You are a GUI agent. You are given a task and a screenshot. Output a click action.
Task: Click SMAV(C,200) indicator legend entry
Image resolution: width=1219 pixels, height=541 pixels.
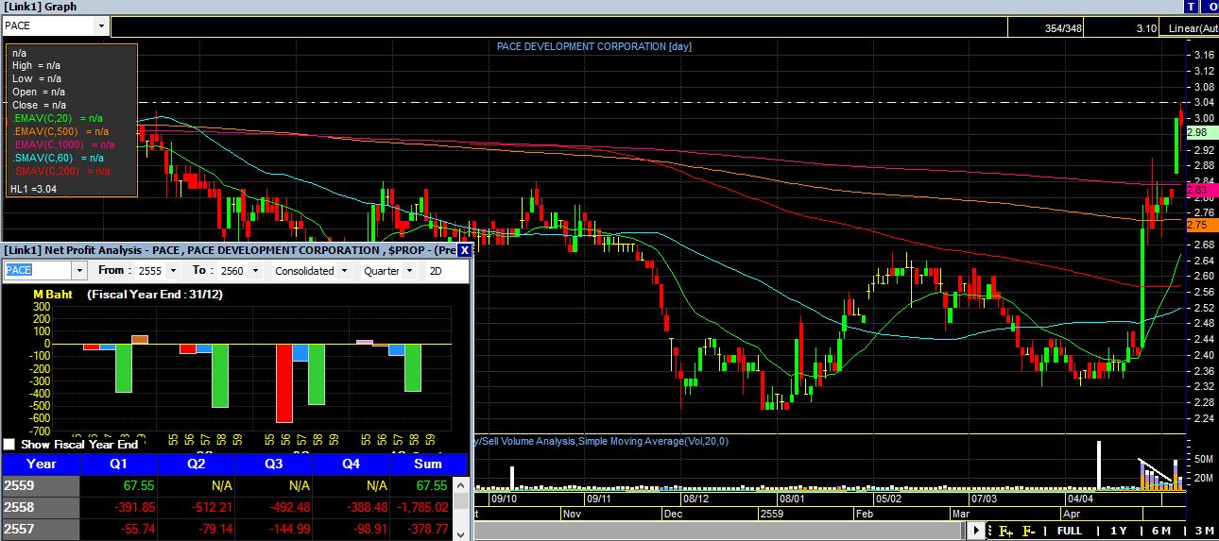pos(60,171)
